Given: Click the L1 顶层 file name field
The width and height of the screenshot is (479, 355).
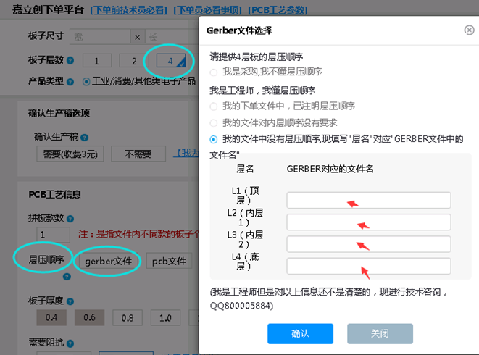Looking at the screenshot, I should pos(368,200).
